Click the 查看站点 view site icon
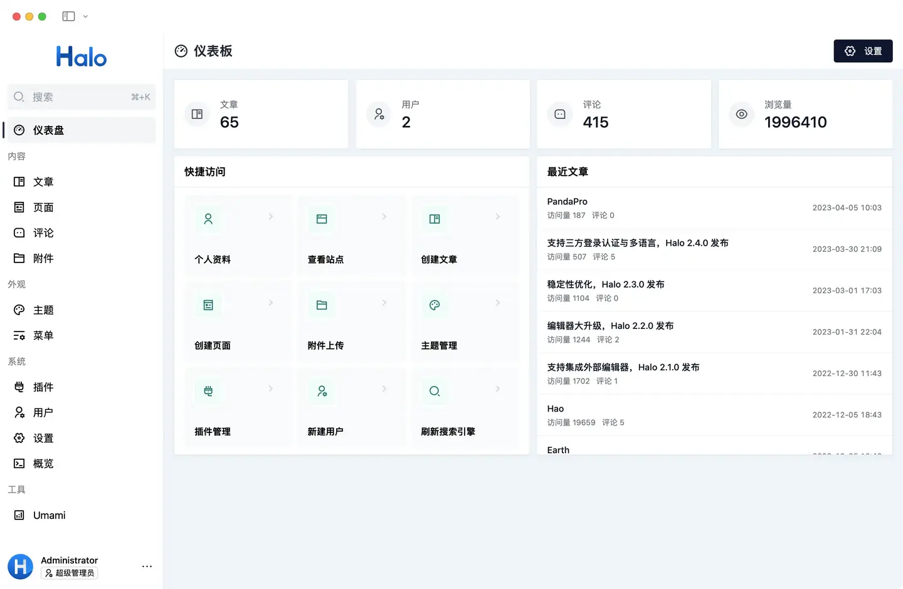The image size is (903, 589). click(x=321, y=219)
